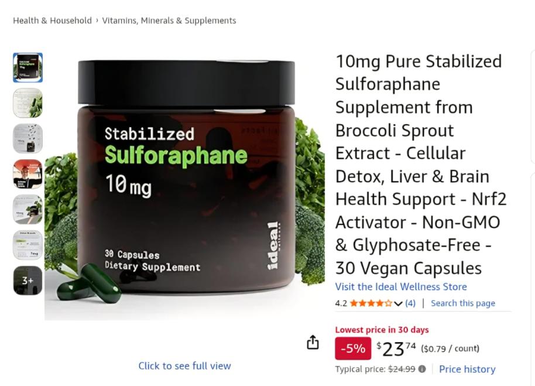535x386 pixels.
Task: Click the share icon below product image
Action: pyautogui.click(x=313, y=342)
